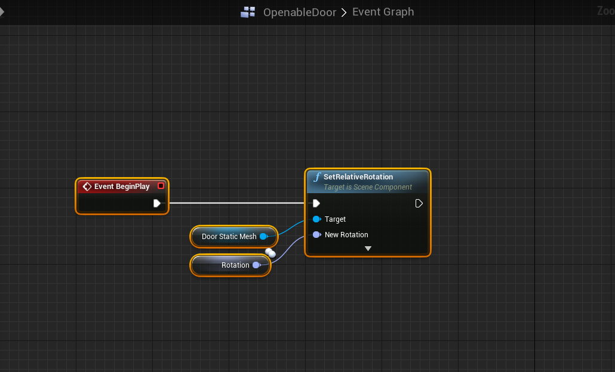Click the breadcrumb chevron after OpenableDoor
Image resolution: width=615 pixels, height=372 pixels.
(344, 12)
